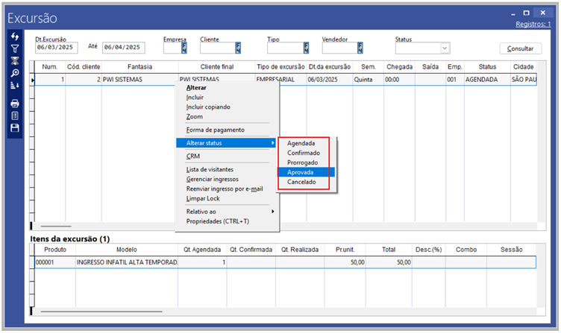
Task: Click the sort order icon in sidebar
Action: (x=14, y=86)
